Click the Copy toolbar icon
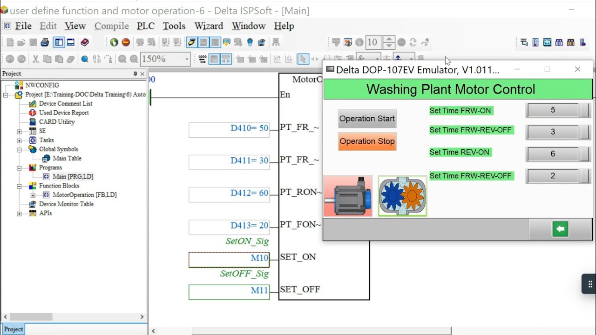This screenshot has height=335, width=596. 47,59
